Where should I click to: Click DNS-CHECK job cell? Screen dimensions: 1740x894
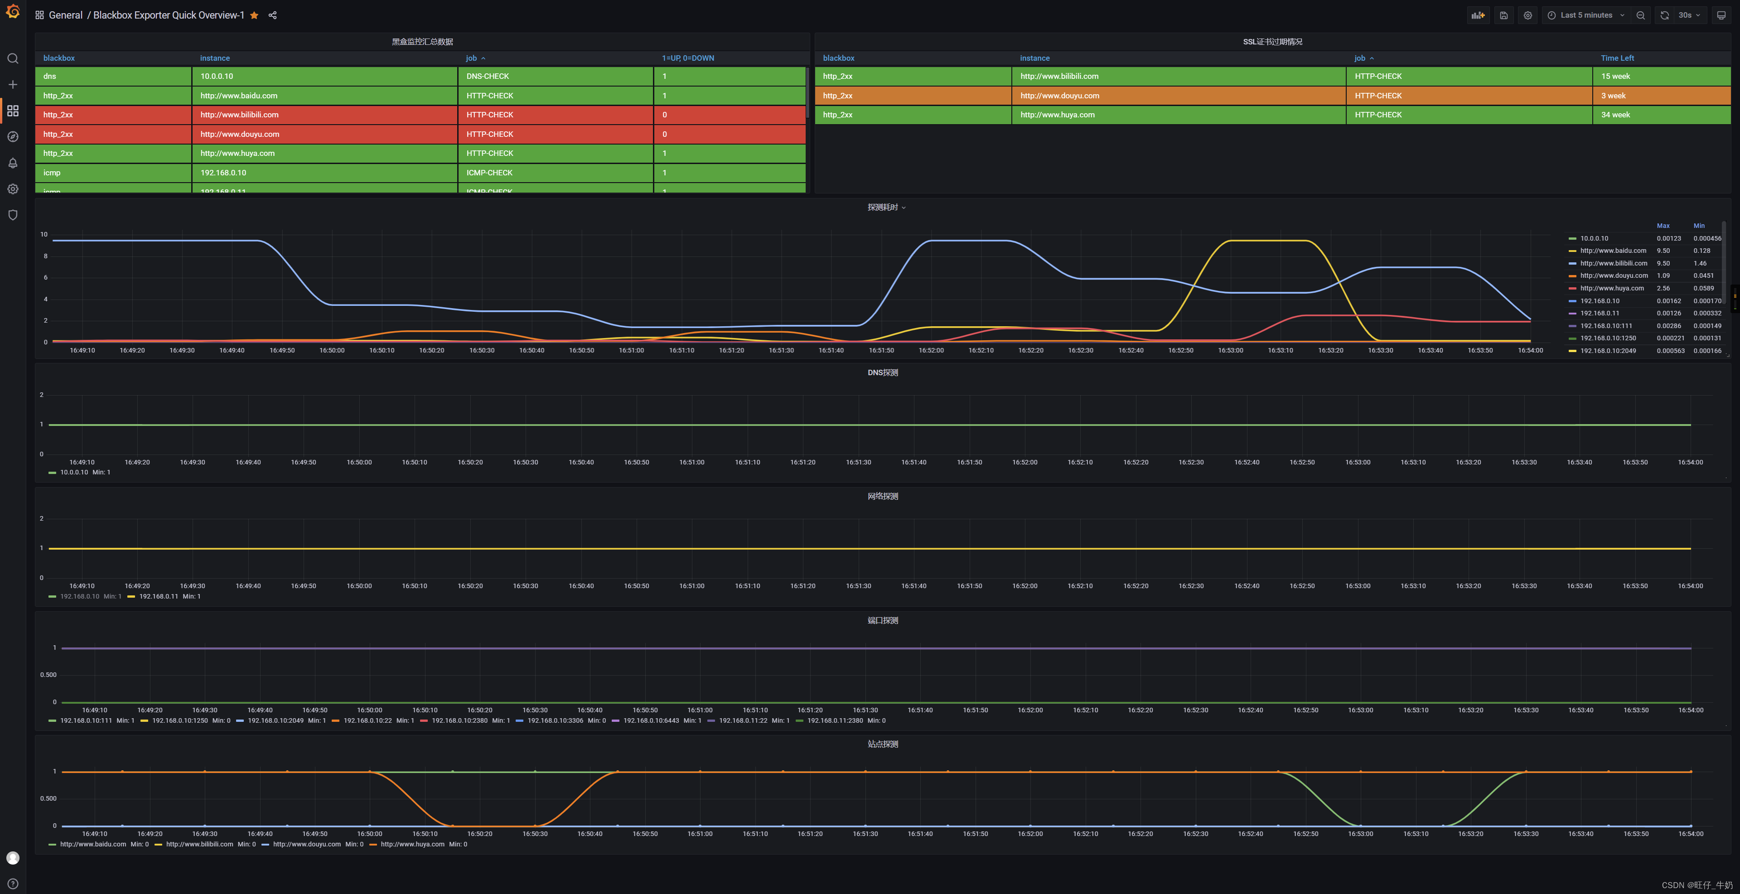555,76
